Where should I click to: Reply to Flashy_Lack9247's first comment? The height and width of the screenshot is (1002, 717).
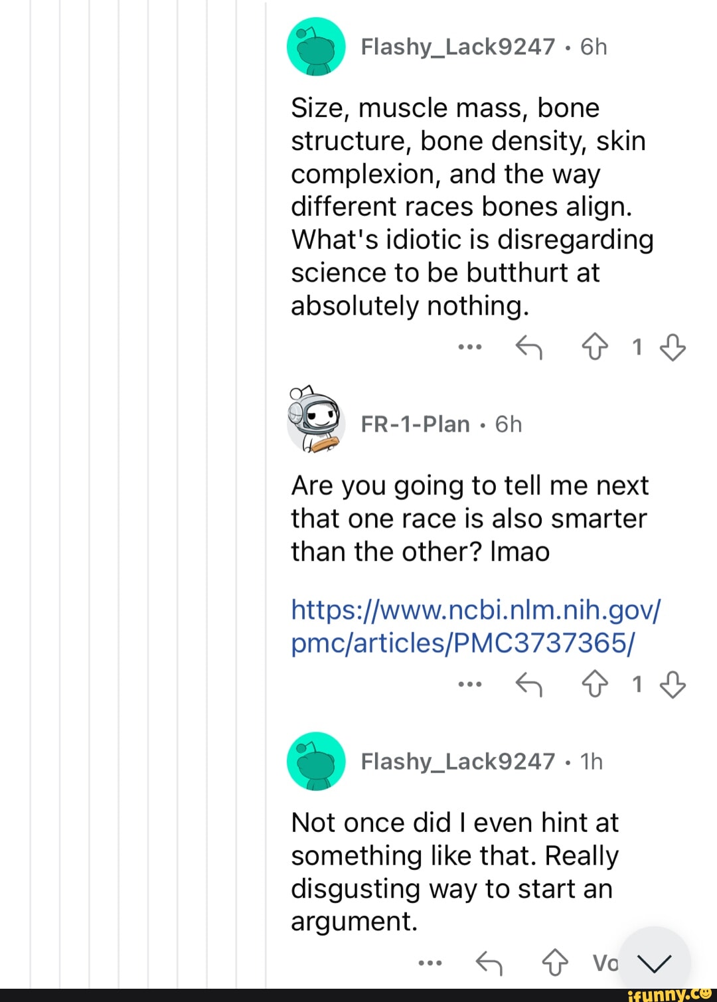[x=529, y=347]
